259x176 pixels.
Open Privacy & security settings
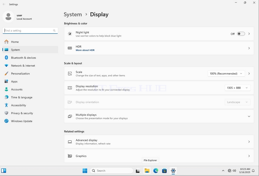tap(30, 113)
